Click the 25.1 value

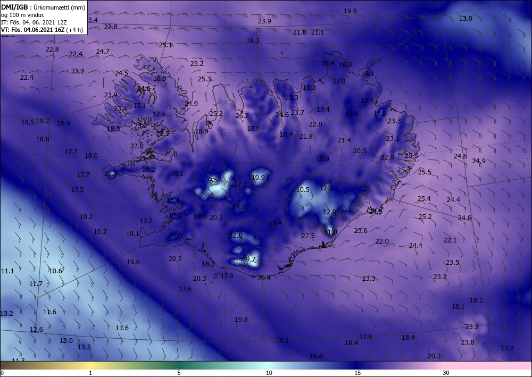click(165, 45)
